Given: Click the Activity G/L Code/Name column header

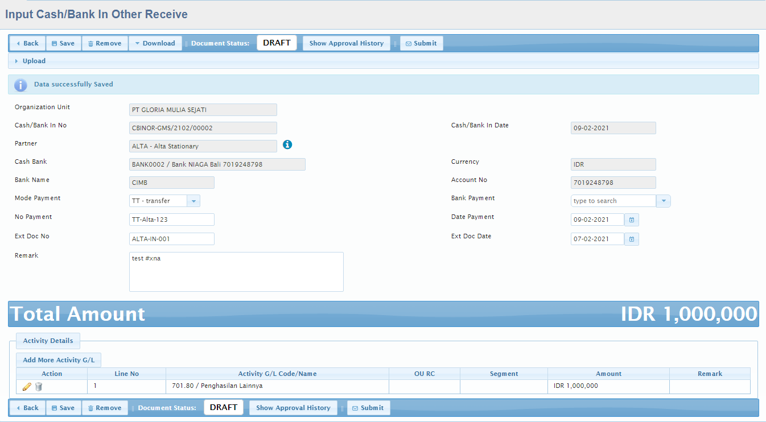Looking at the screenshot, I should [x=277, y=374].
